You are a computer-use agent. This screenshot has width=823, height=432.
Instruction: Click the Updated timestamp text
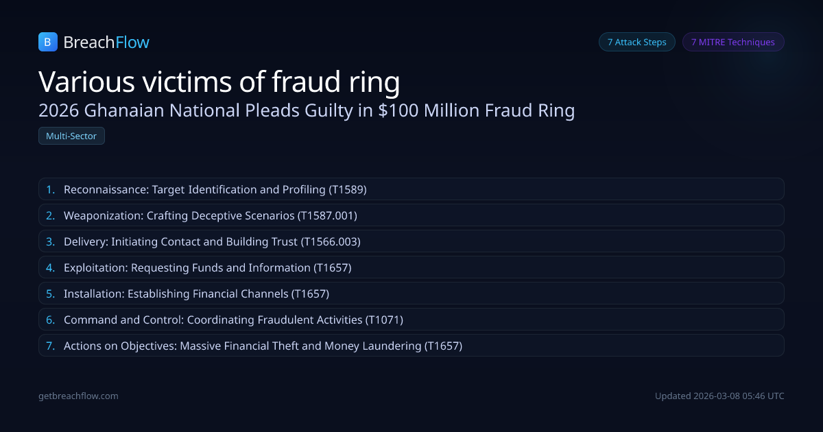(719, 396)
